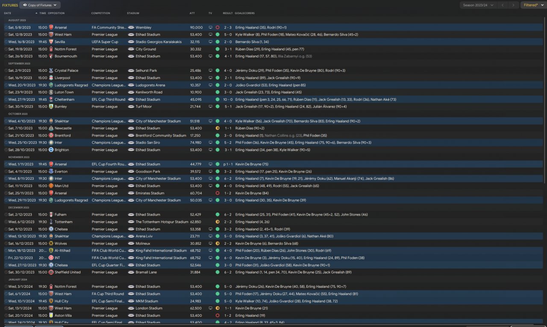Click the Bournemouth club badge
Screen dimensions: 547x327
51,56
